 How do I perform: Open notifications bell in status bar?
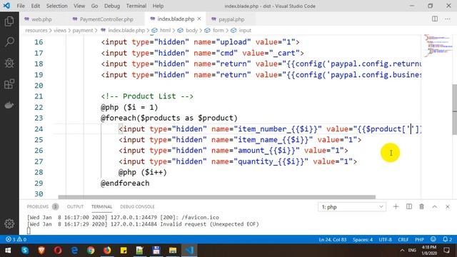pyautogui.click(x=447, y=239)
